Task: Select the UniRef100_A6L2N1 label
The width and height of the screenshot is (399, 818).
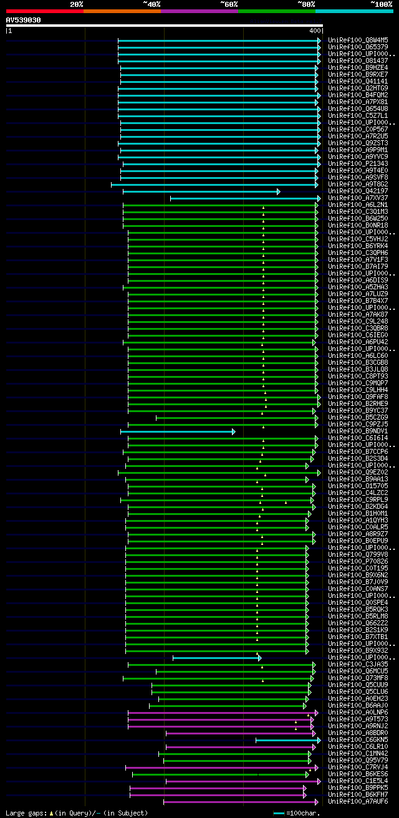Action: [x=358, y=205]
